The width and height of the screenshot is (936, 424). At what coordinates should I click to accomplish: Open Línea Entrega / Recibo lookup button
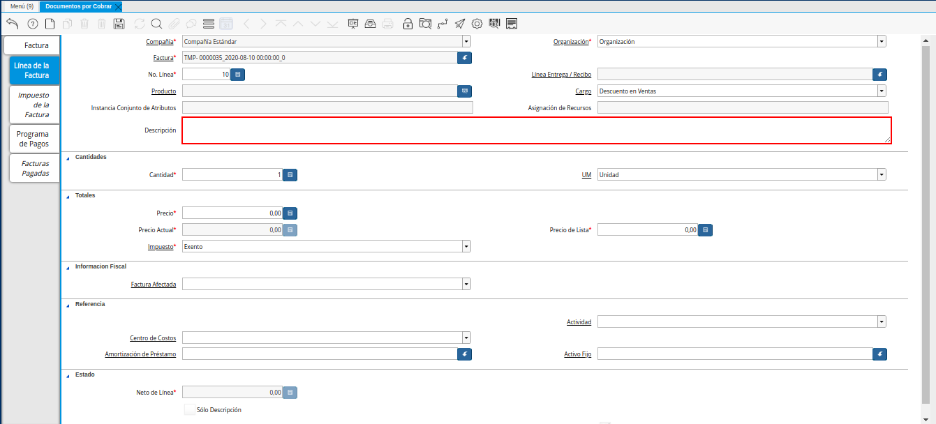(x=880, y=74)
